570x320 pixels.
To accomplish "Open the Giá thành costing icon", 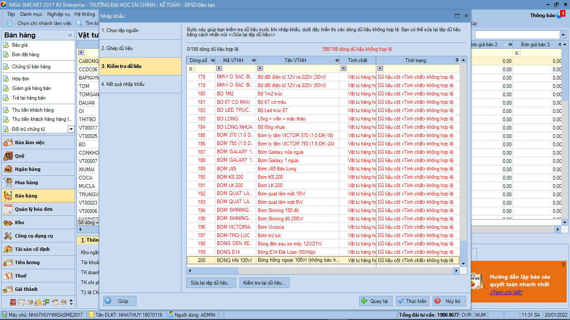I will [8, 289].
